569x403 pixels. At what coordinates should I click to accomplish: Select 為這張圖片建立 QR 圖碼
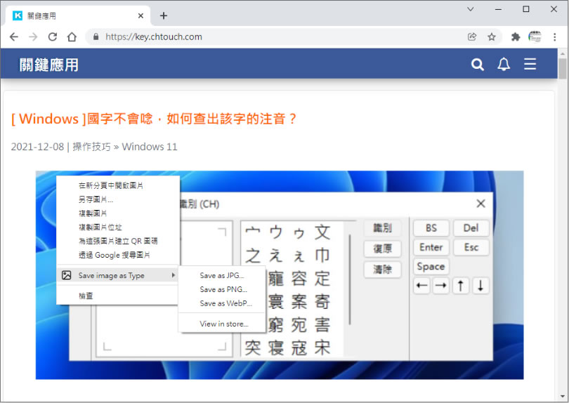click(118, 241)
